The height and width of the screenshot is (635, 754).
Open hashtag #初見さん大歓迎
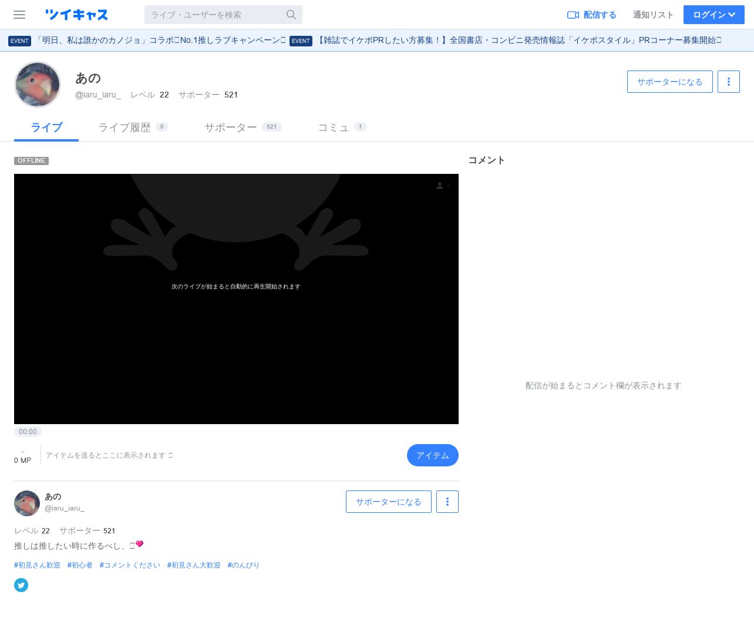(194, 565)
